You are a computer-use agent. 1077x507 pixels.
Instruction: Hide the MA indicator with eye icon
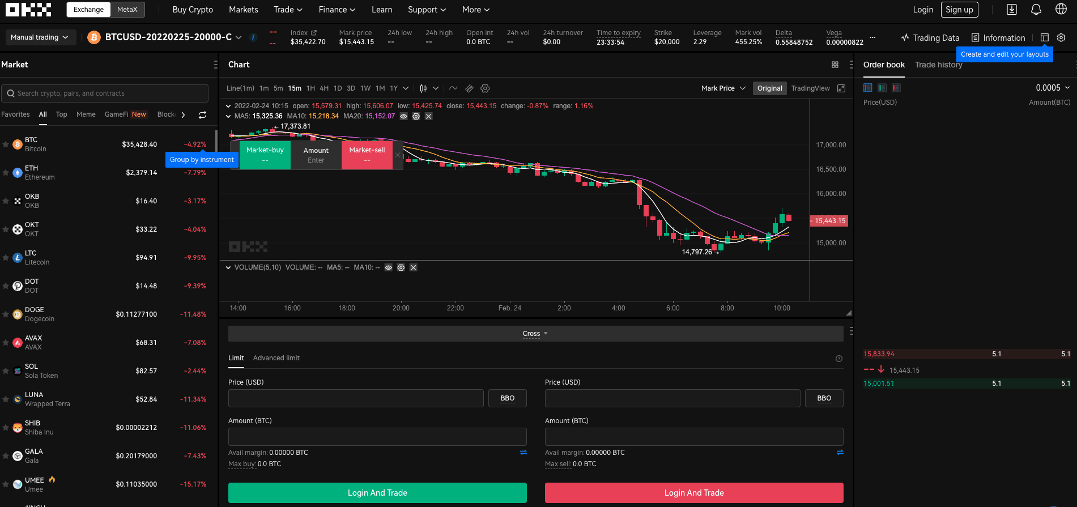tap(403, 116)
